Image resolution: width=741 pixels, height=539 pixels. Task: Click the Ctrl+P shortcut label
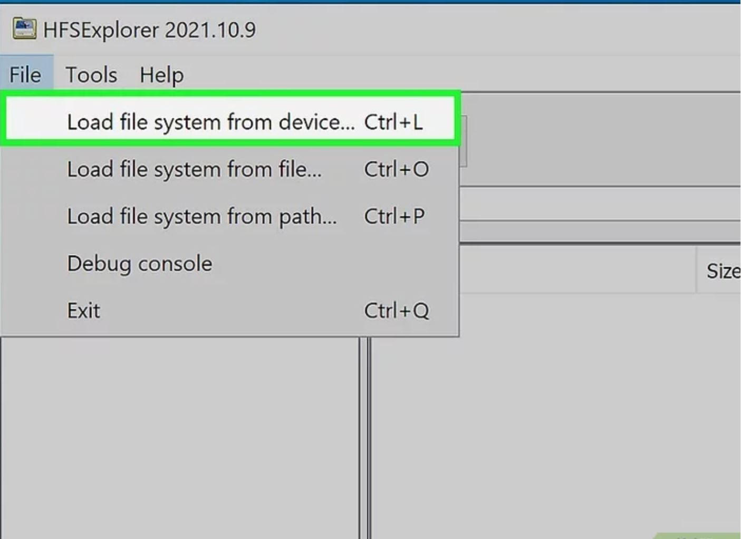click(394, 216)
